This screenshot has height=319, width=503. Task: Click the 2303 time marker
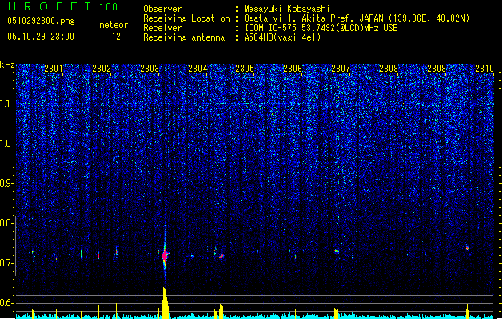pyautogui.click(x=150, y=69)
